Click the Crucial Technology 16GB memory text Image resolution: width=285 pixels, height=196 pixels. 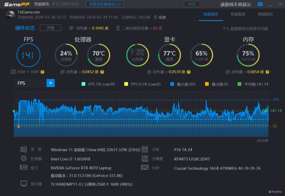(x=217, y=168)
